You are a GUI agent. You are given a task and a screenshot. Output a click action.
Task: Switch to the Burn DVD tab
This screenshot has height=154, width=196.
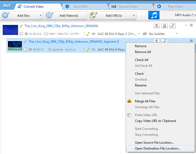[x=85, y=6]
